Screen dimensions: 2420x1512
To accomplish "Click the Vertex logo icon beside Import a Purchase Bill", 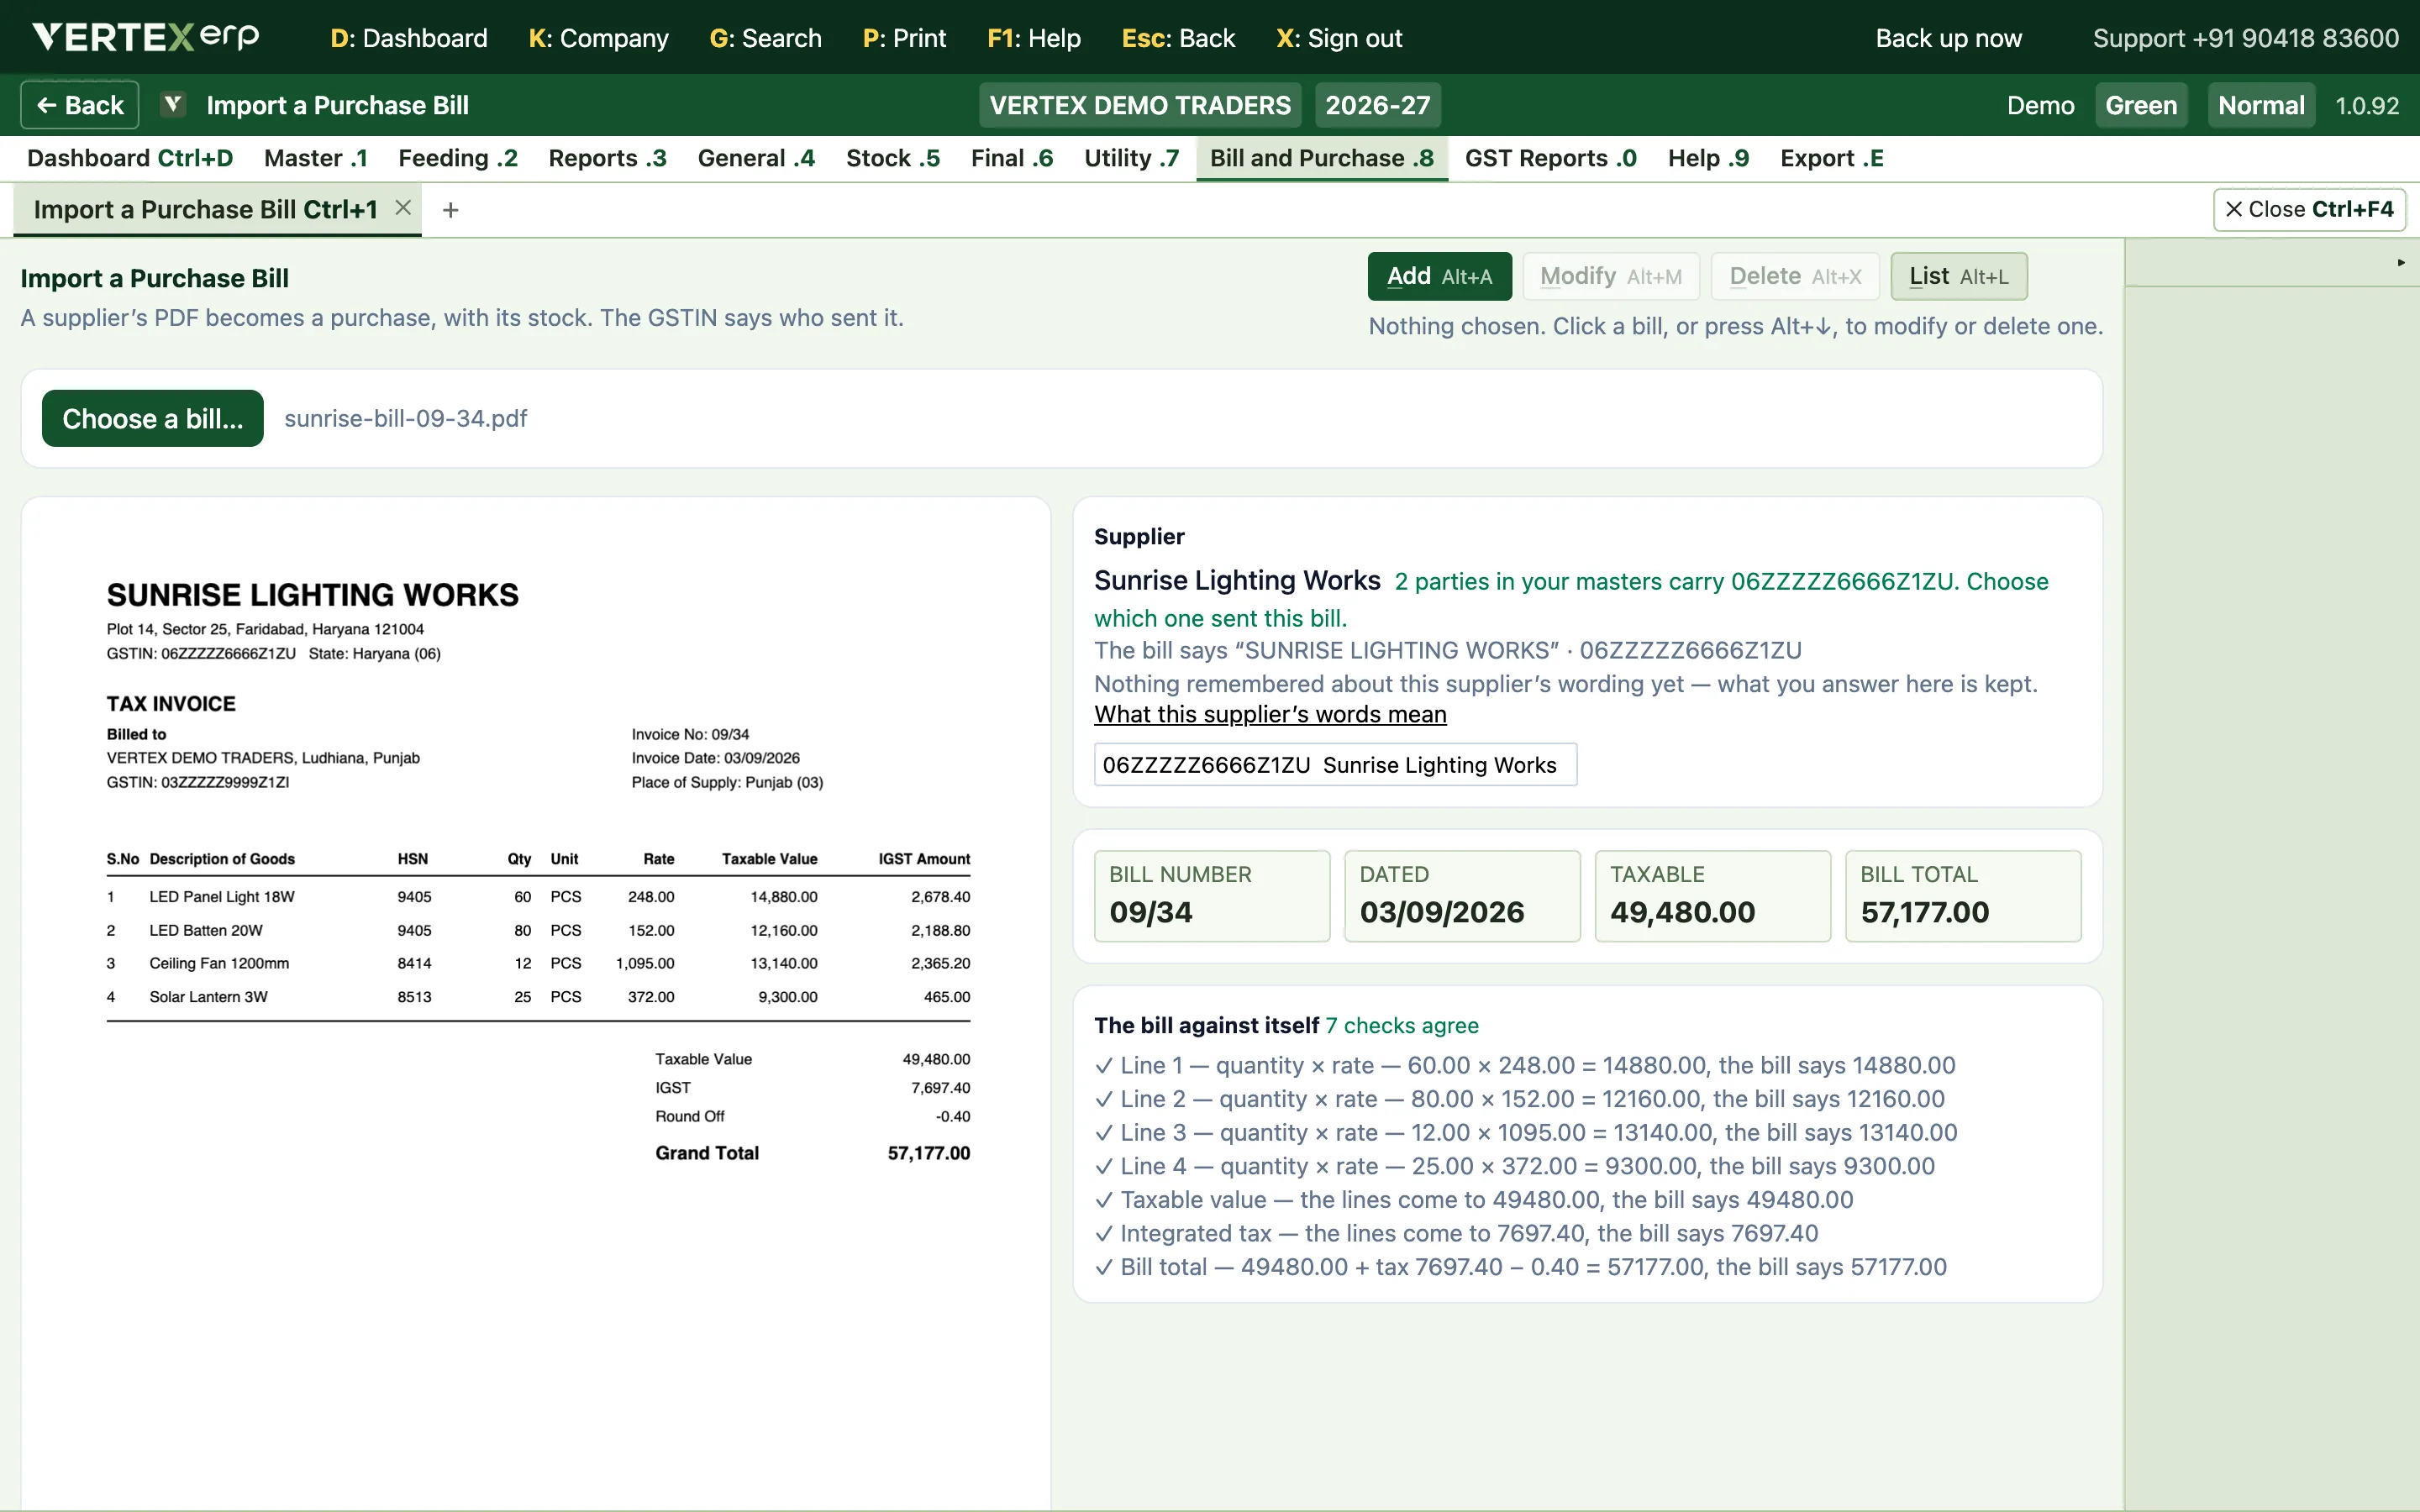I will [173, 104].
